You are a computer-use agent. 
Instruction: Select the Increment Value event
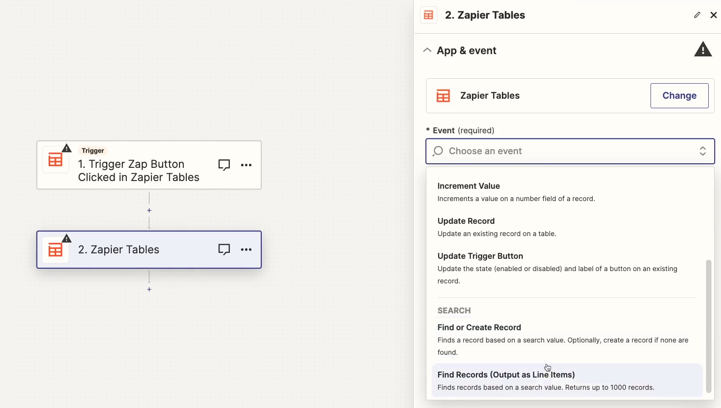[567, 192]
